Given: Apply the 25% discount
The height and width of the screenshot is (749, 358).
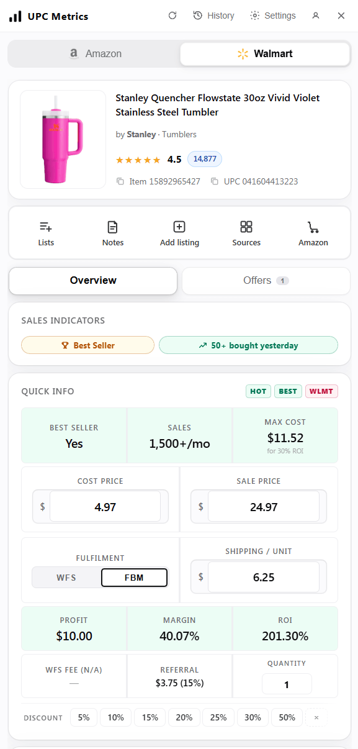Looking at the screenshot, I should coord(218,717).
